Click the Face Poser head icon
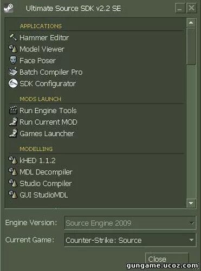 pyautogui.click(x=13, y=60)
